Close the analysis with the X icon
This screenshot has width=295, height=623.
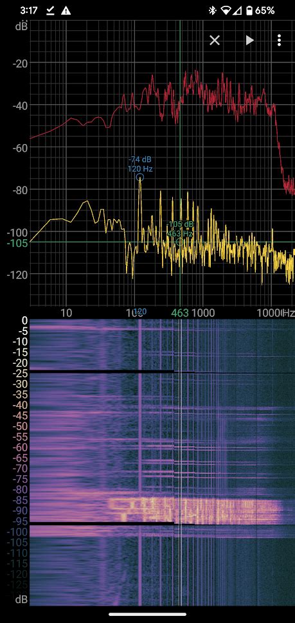(x=215, y=40)
